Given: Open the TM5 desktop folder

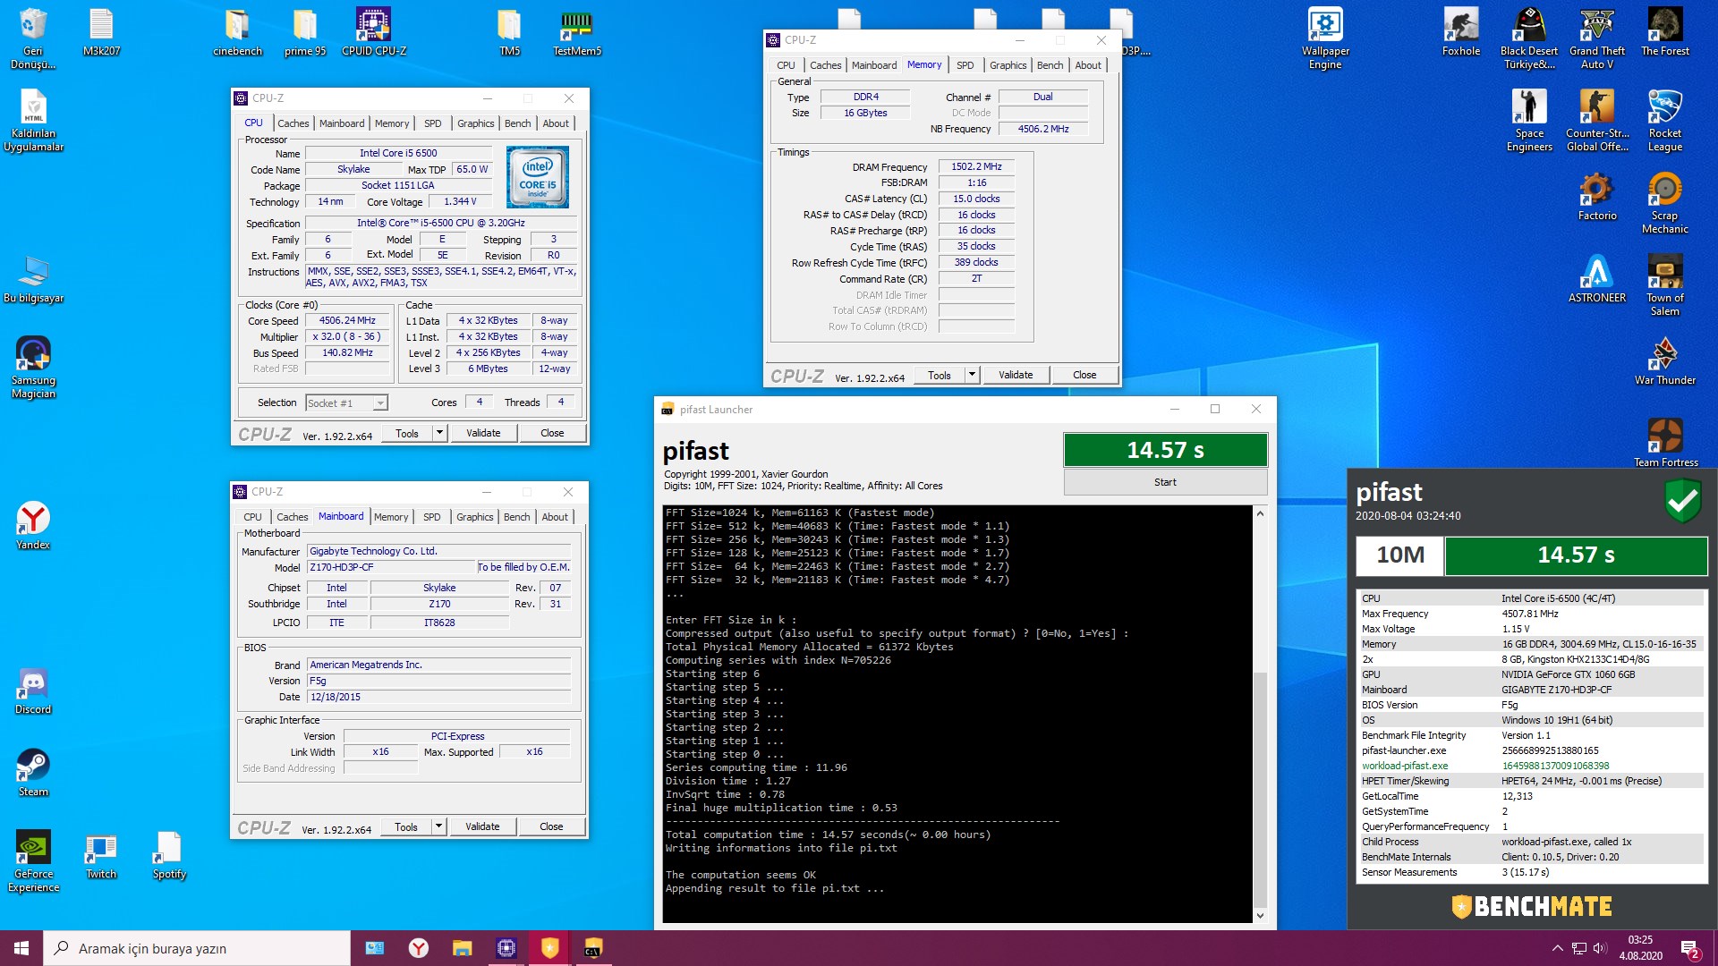Looking at the screenshot, I should 509,32.
